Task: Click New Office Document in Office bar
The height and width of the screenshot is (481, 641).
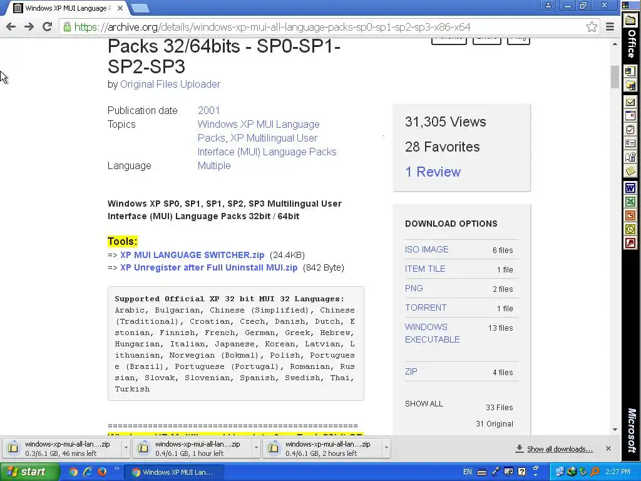Action: [x=630, y=71]
